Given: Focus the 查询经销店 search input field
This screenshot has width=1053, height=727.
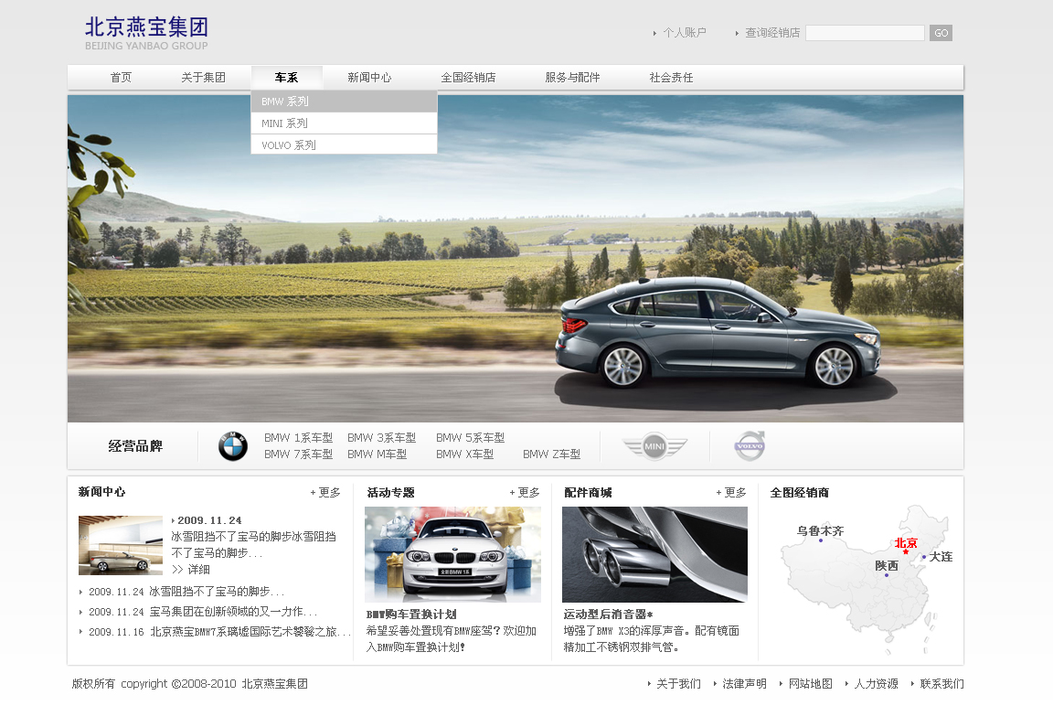Looking at the screenshot, I should (x=865, y=33).
